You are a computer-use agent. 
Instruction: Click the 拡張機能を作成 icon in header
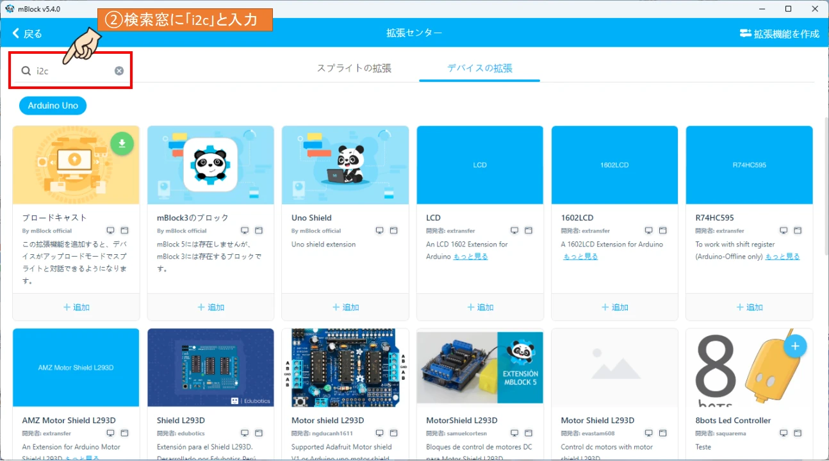click(x=745, y=33)
